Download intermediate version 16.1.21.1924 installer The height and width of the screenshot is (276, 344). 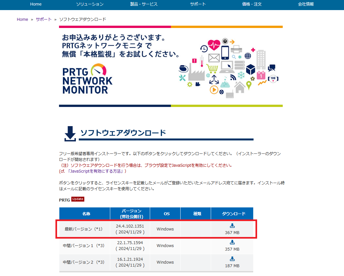[232, 259]
